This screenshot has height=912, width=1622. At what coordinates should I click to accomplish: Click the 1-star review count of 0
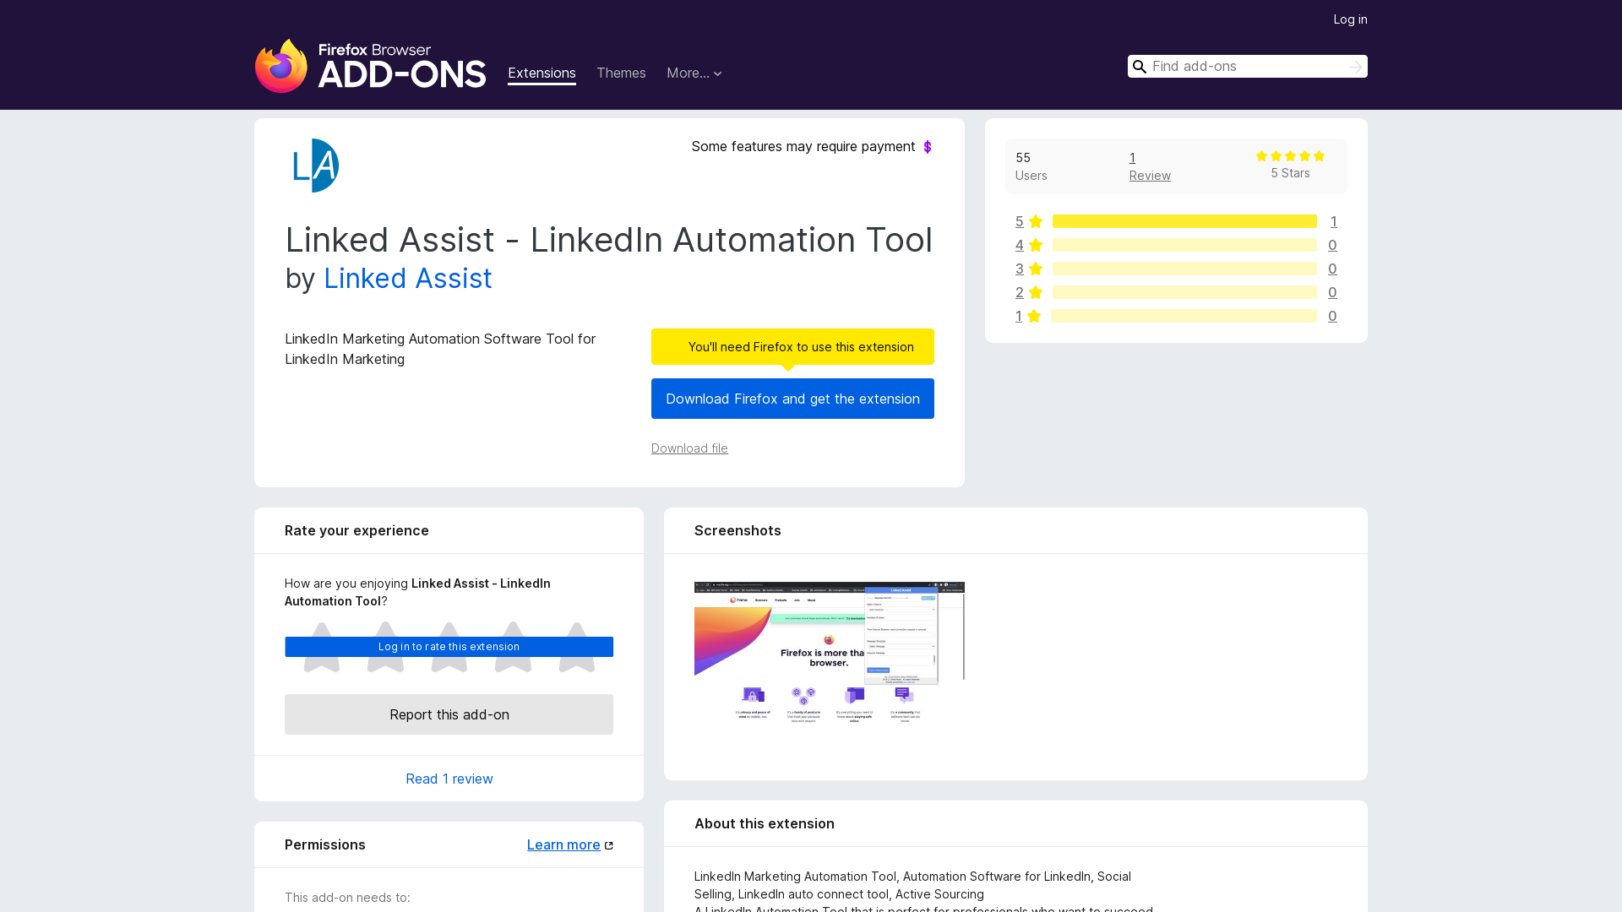(x=1332, y=316)
